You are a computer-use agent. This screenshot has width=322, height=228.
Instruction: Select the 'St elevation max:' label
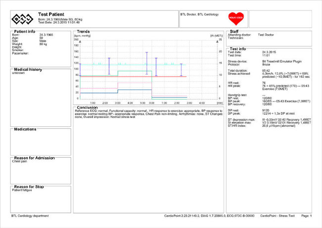(240, 123)
